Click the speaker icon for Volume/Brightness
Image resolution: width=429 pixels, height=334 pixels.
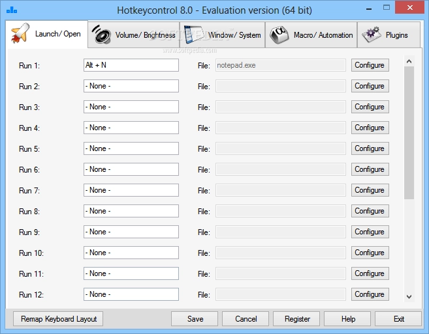(101, 35)
